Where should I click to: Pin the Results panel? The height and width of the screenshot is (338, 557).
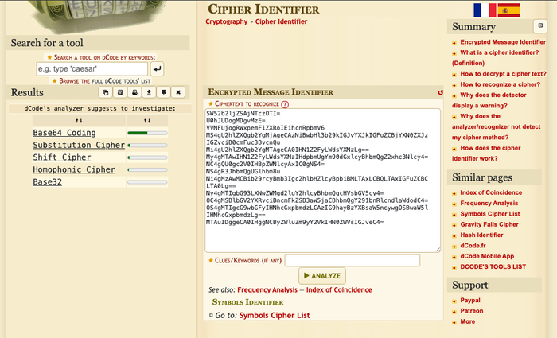click(x=163, y=92)
